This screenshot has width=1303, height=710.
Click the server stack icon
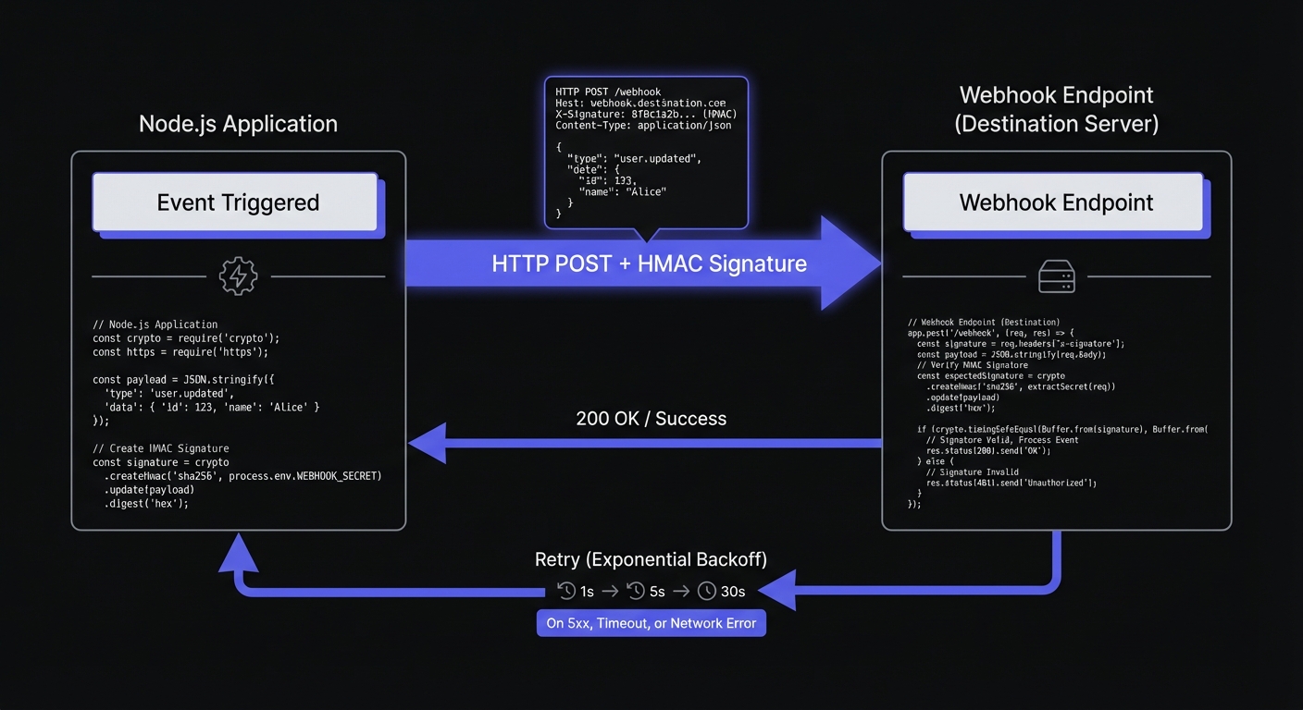coord(1056,276)
